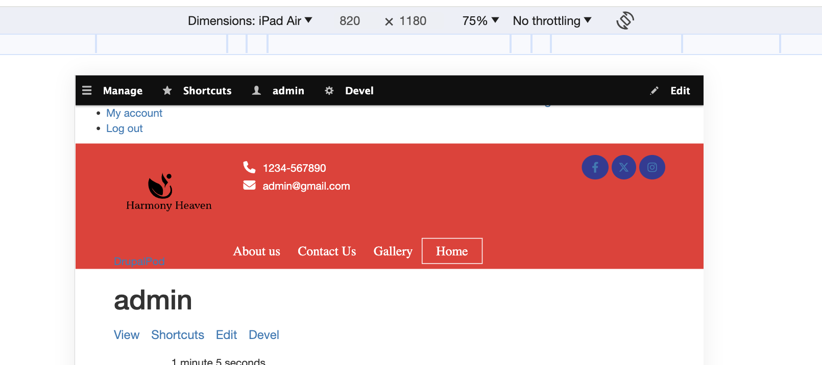Image resolution: width=822 pixels, height=365 pixels.
Task: Click the Log out link
Action: pos(124,128)
